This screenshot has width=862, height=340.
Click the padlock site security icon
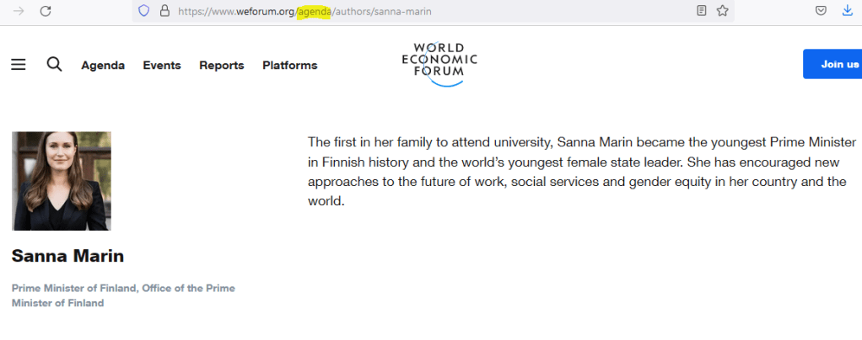click(164, 11)
